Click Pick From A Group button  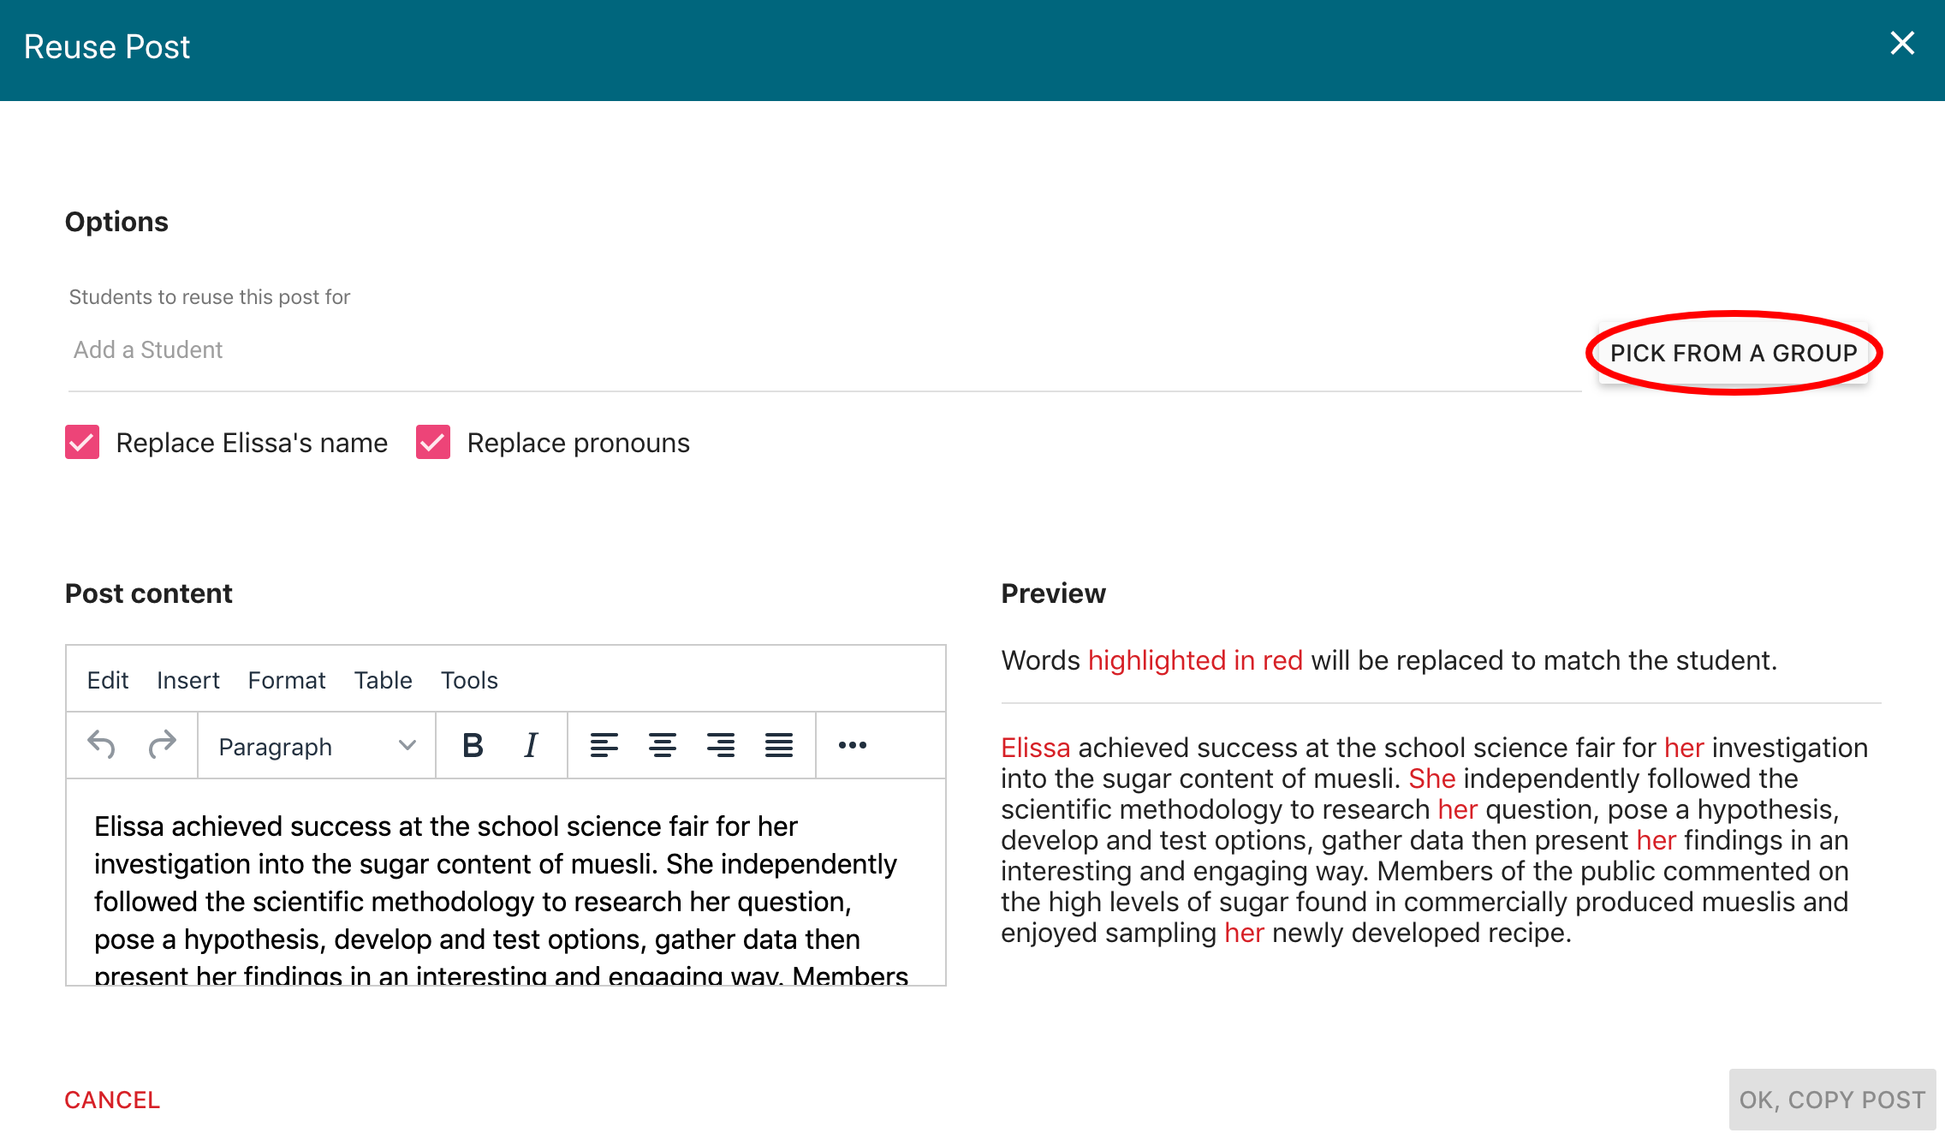pyautogui.click(x=1734, y=353)
